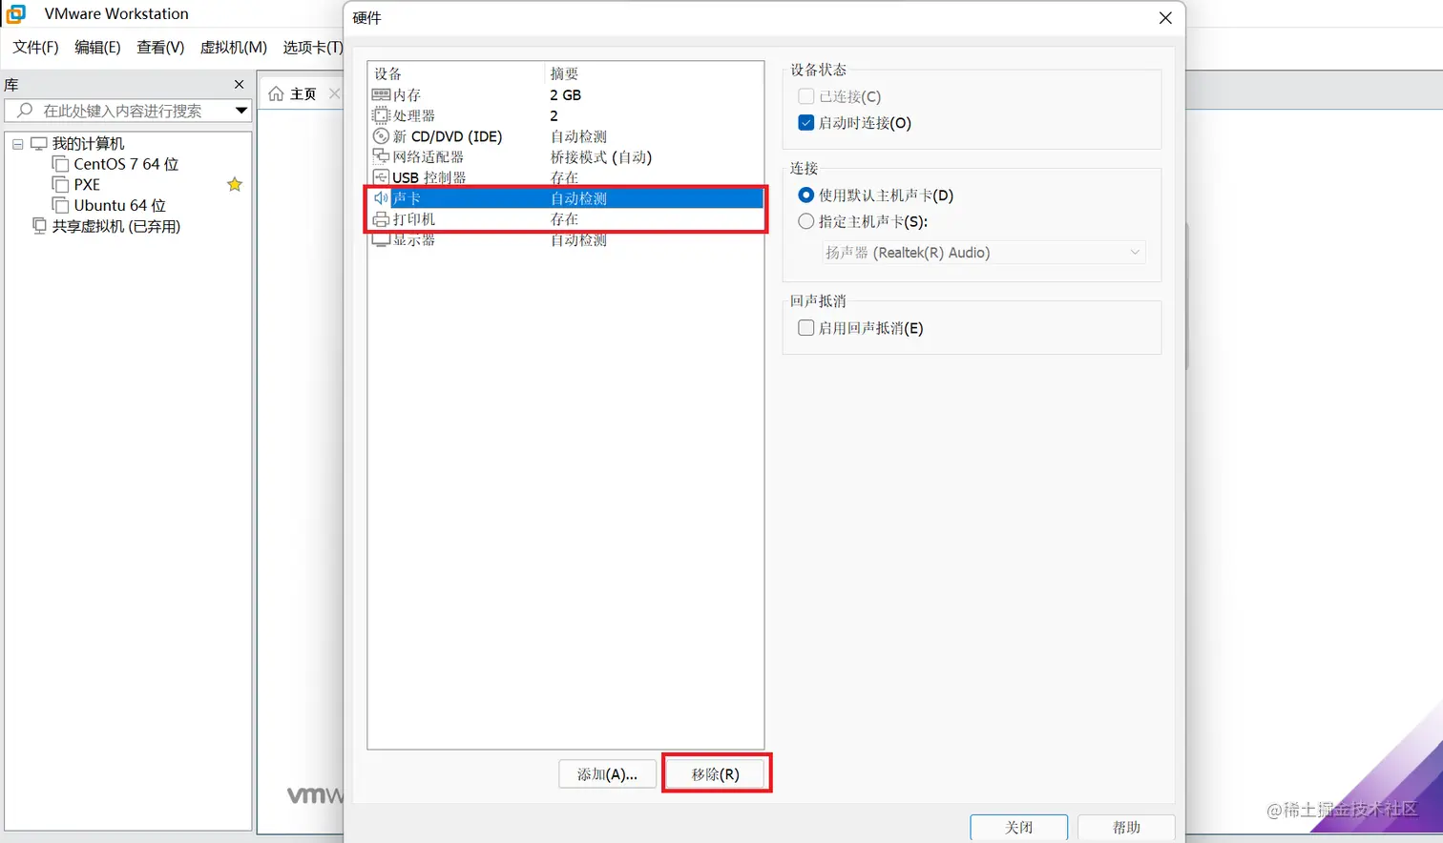Uncheck 启动时连接(O) checkbox
Image resolution: width=1443 pixels, height=843 pixels.
coord(806,123)
